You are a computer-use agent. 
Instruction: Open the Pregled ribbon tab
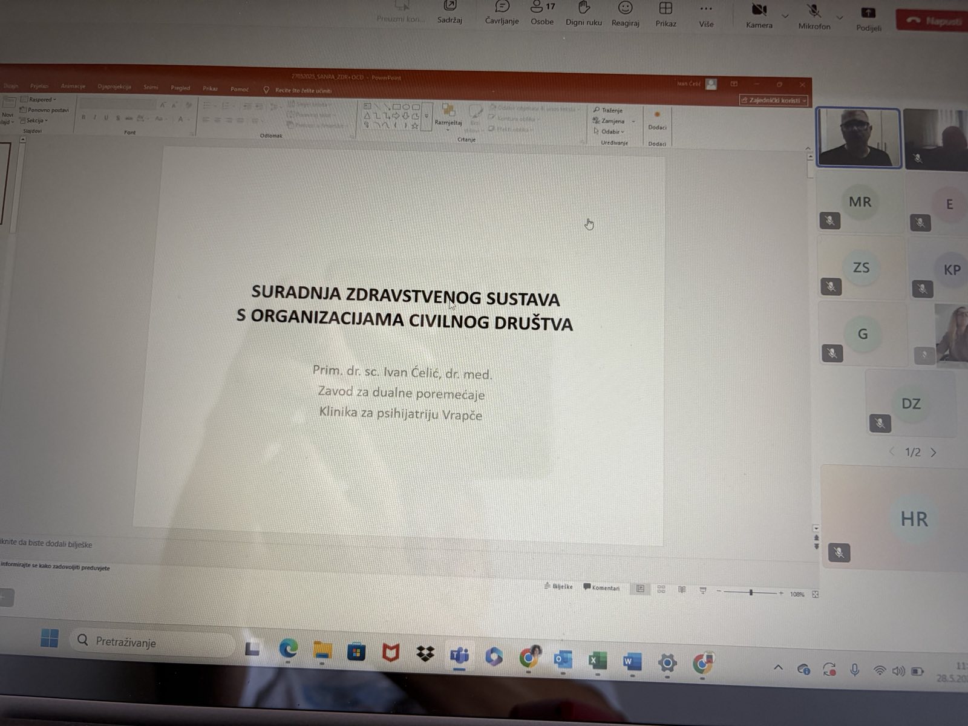point(180,88)
